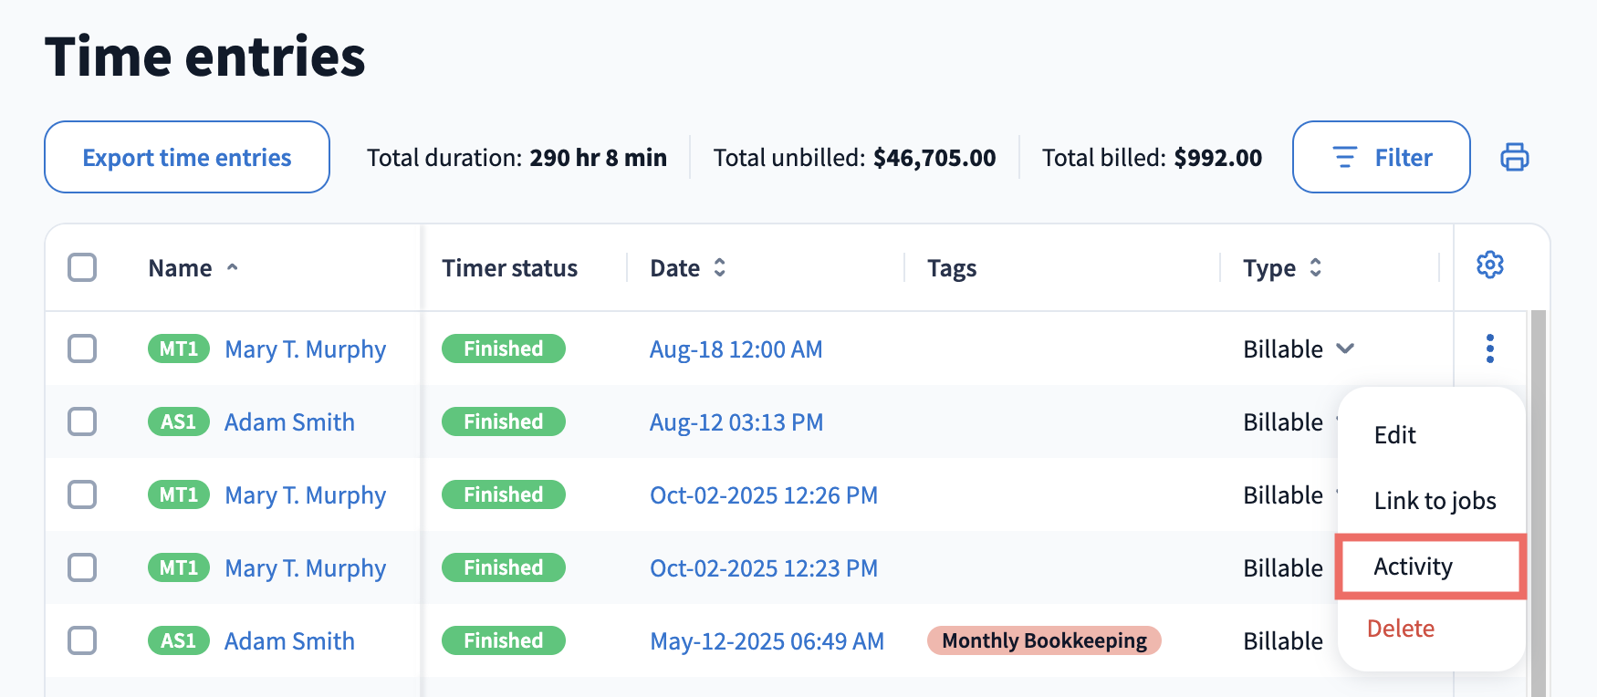Sort entries by Date column
Viewport: 1597px width, 697px height.
point(720,267)
